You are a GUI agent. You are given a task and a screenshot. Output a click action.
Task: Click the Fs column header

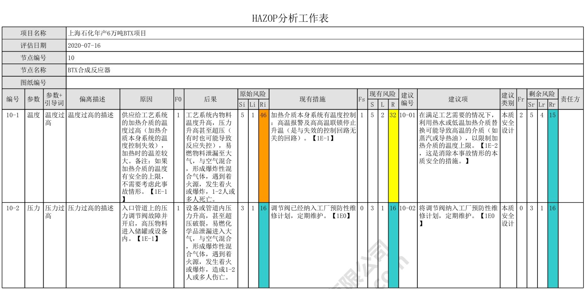(x=362, y=99)
